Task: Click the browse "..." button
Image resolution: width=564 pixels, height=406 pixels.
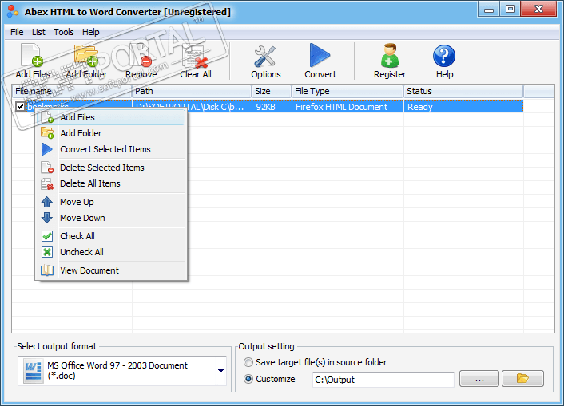Action: [x=479, y=378]
